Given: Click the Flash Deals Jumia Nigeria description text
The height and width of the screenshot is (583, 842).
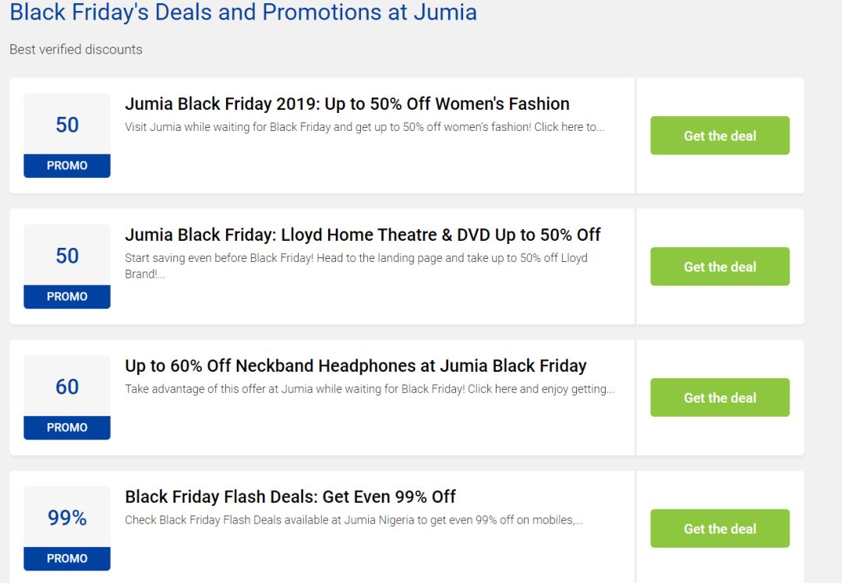Looking at the screenshot, I should [353, 520].
